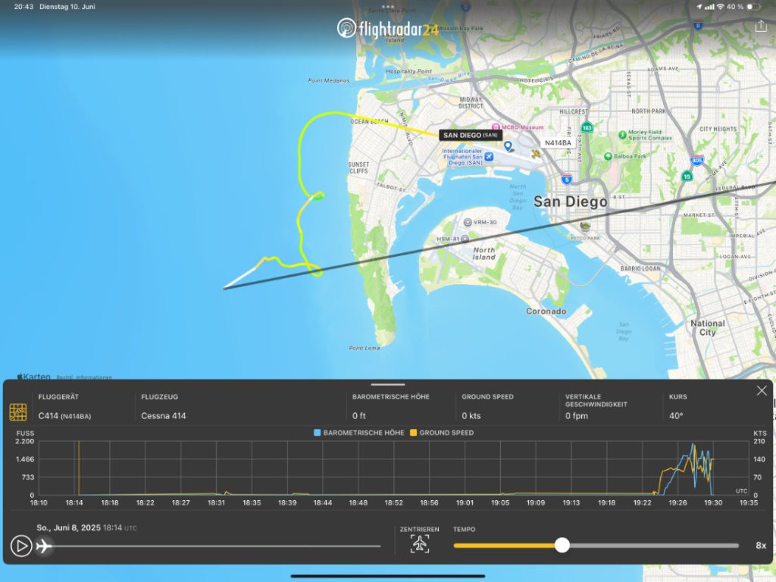Image resolution: width=776 pixels, height=582 pixels.
Task: Click the Interstate 5 shield
Action: coord(567,179)
